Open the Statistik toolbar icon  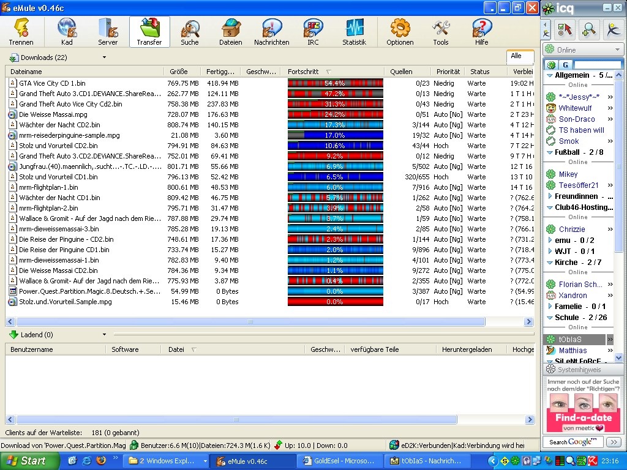coord(354,32)
